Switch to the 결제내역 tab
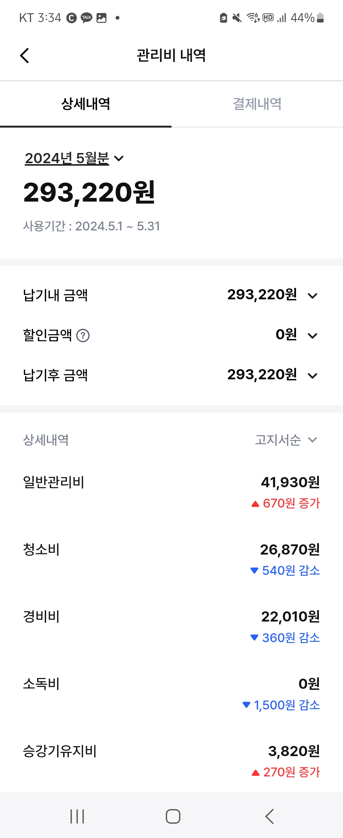The height and width of the screenshot is (838, 343). click(257, 104)
